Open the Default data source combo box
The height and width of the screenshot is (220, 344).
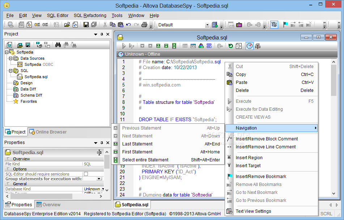click(x=207, y=25)
